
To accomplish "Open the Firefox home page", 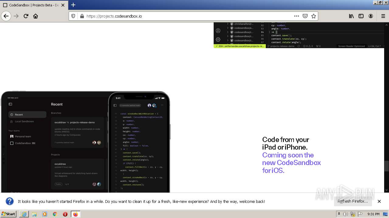I will (x=36, y=16).
